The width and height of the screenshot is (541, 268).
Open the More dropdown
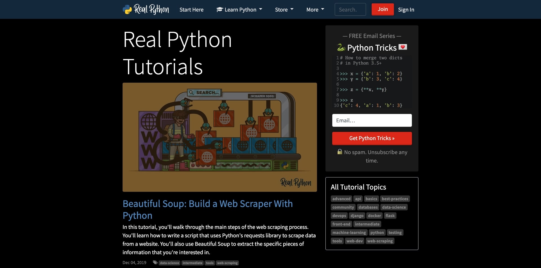click(x=315, y=9)
